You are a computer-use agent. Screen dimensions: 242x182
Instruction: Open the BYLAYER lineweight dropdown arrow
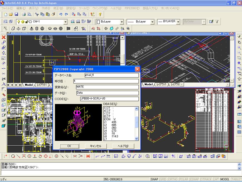pyautogui.click(x=179, y=22)
